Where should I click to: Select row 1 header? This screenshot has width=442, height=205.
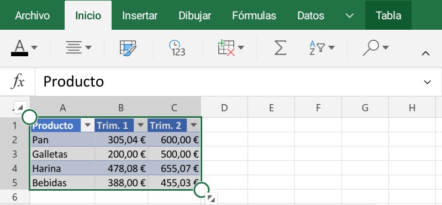[x=15, y=125]
